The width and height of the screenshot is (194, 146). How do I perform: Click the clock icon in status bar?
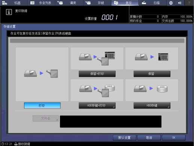pyautogui.click(x=3, y=144)
